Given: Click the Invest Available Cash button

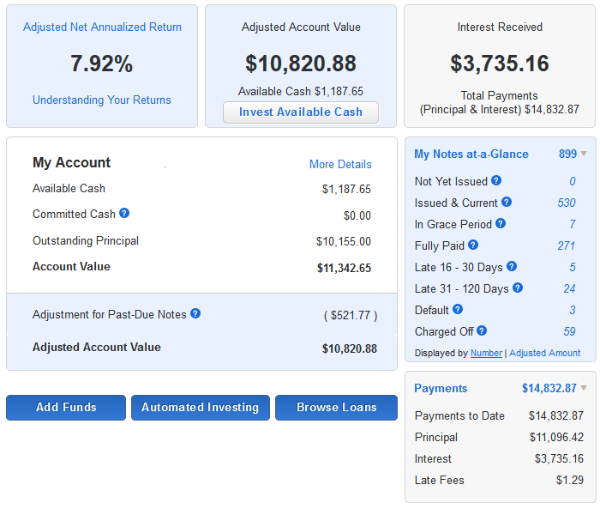Looking at the screenshot, I should tap(301, 112).
